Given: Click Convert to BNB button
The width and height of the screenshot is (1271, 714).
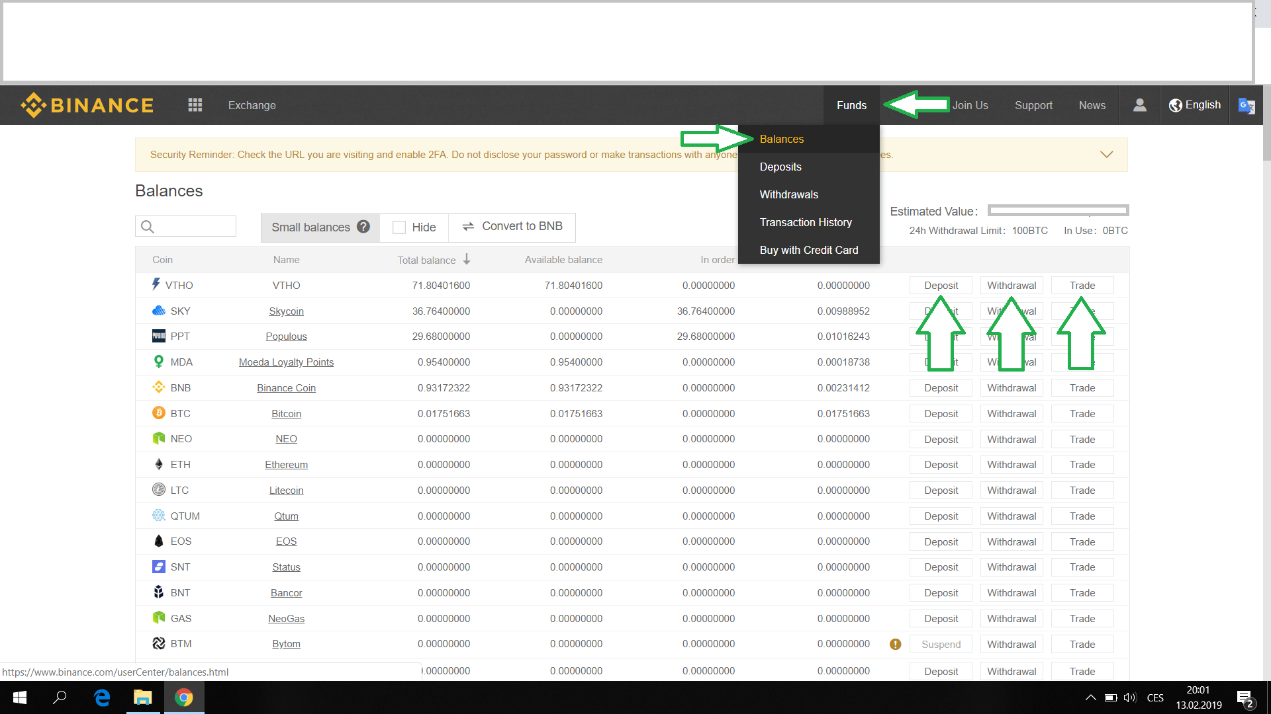Looking at the screenshot, I should pos(512,227).
